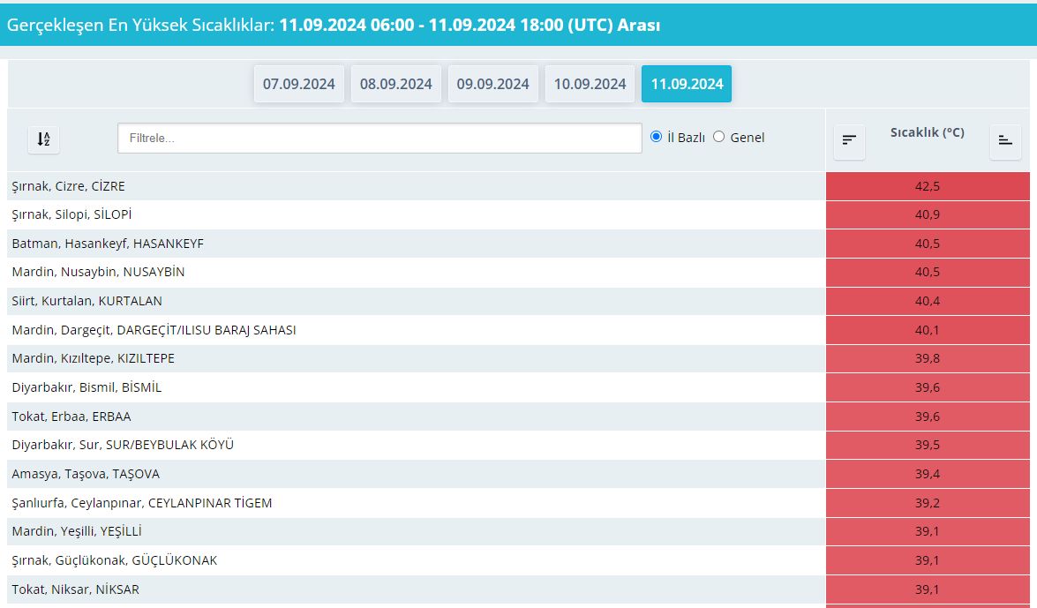The width and height of the screenshot is (1037, 608).
Task: Sort temperatures ascending with right sort icon
Action: (1005, 139)
